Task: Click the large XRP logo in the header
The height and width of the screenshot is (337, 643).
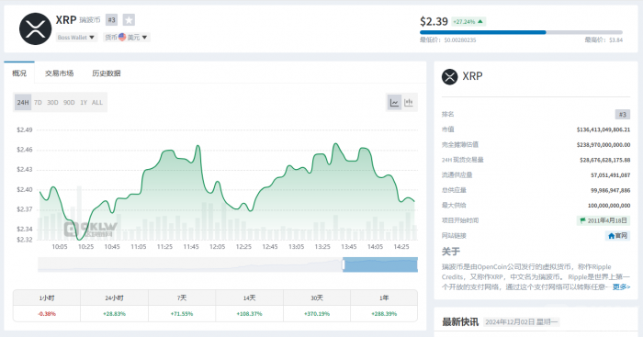Action: pos(35,28)
